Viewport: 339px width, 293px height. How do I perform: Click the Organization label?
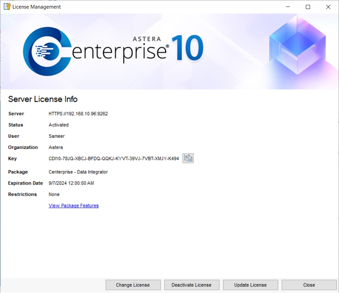(23, 147)
